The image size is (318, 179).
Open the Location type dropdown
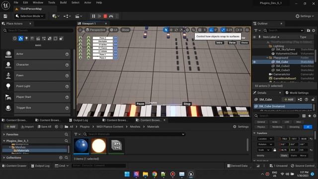tap(265, 139)
